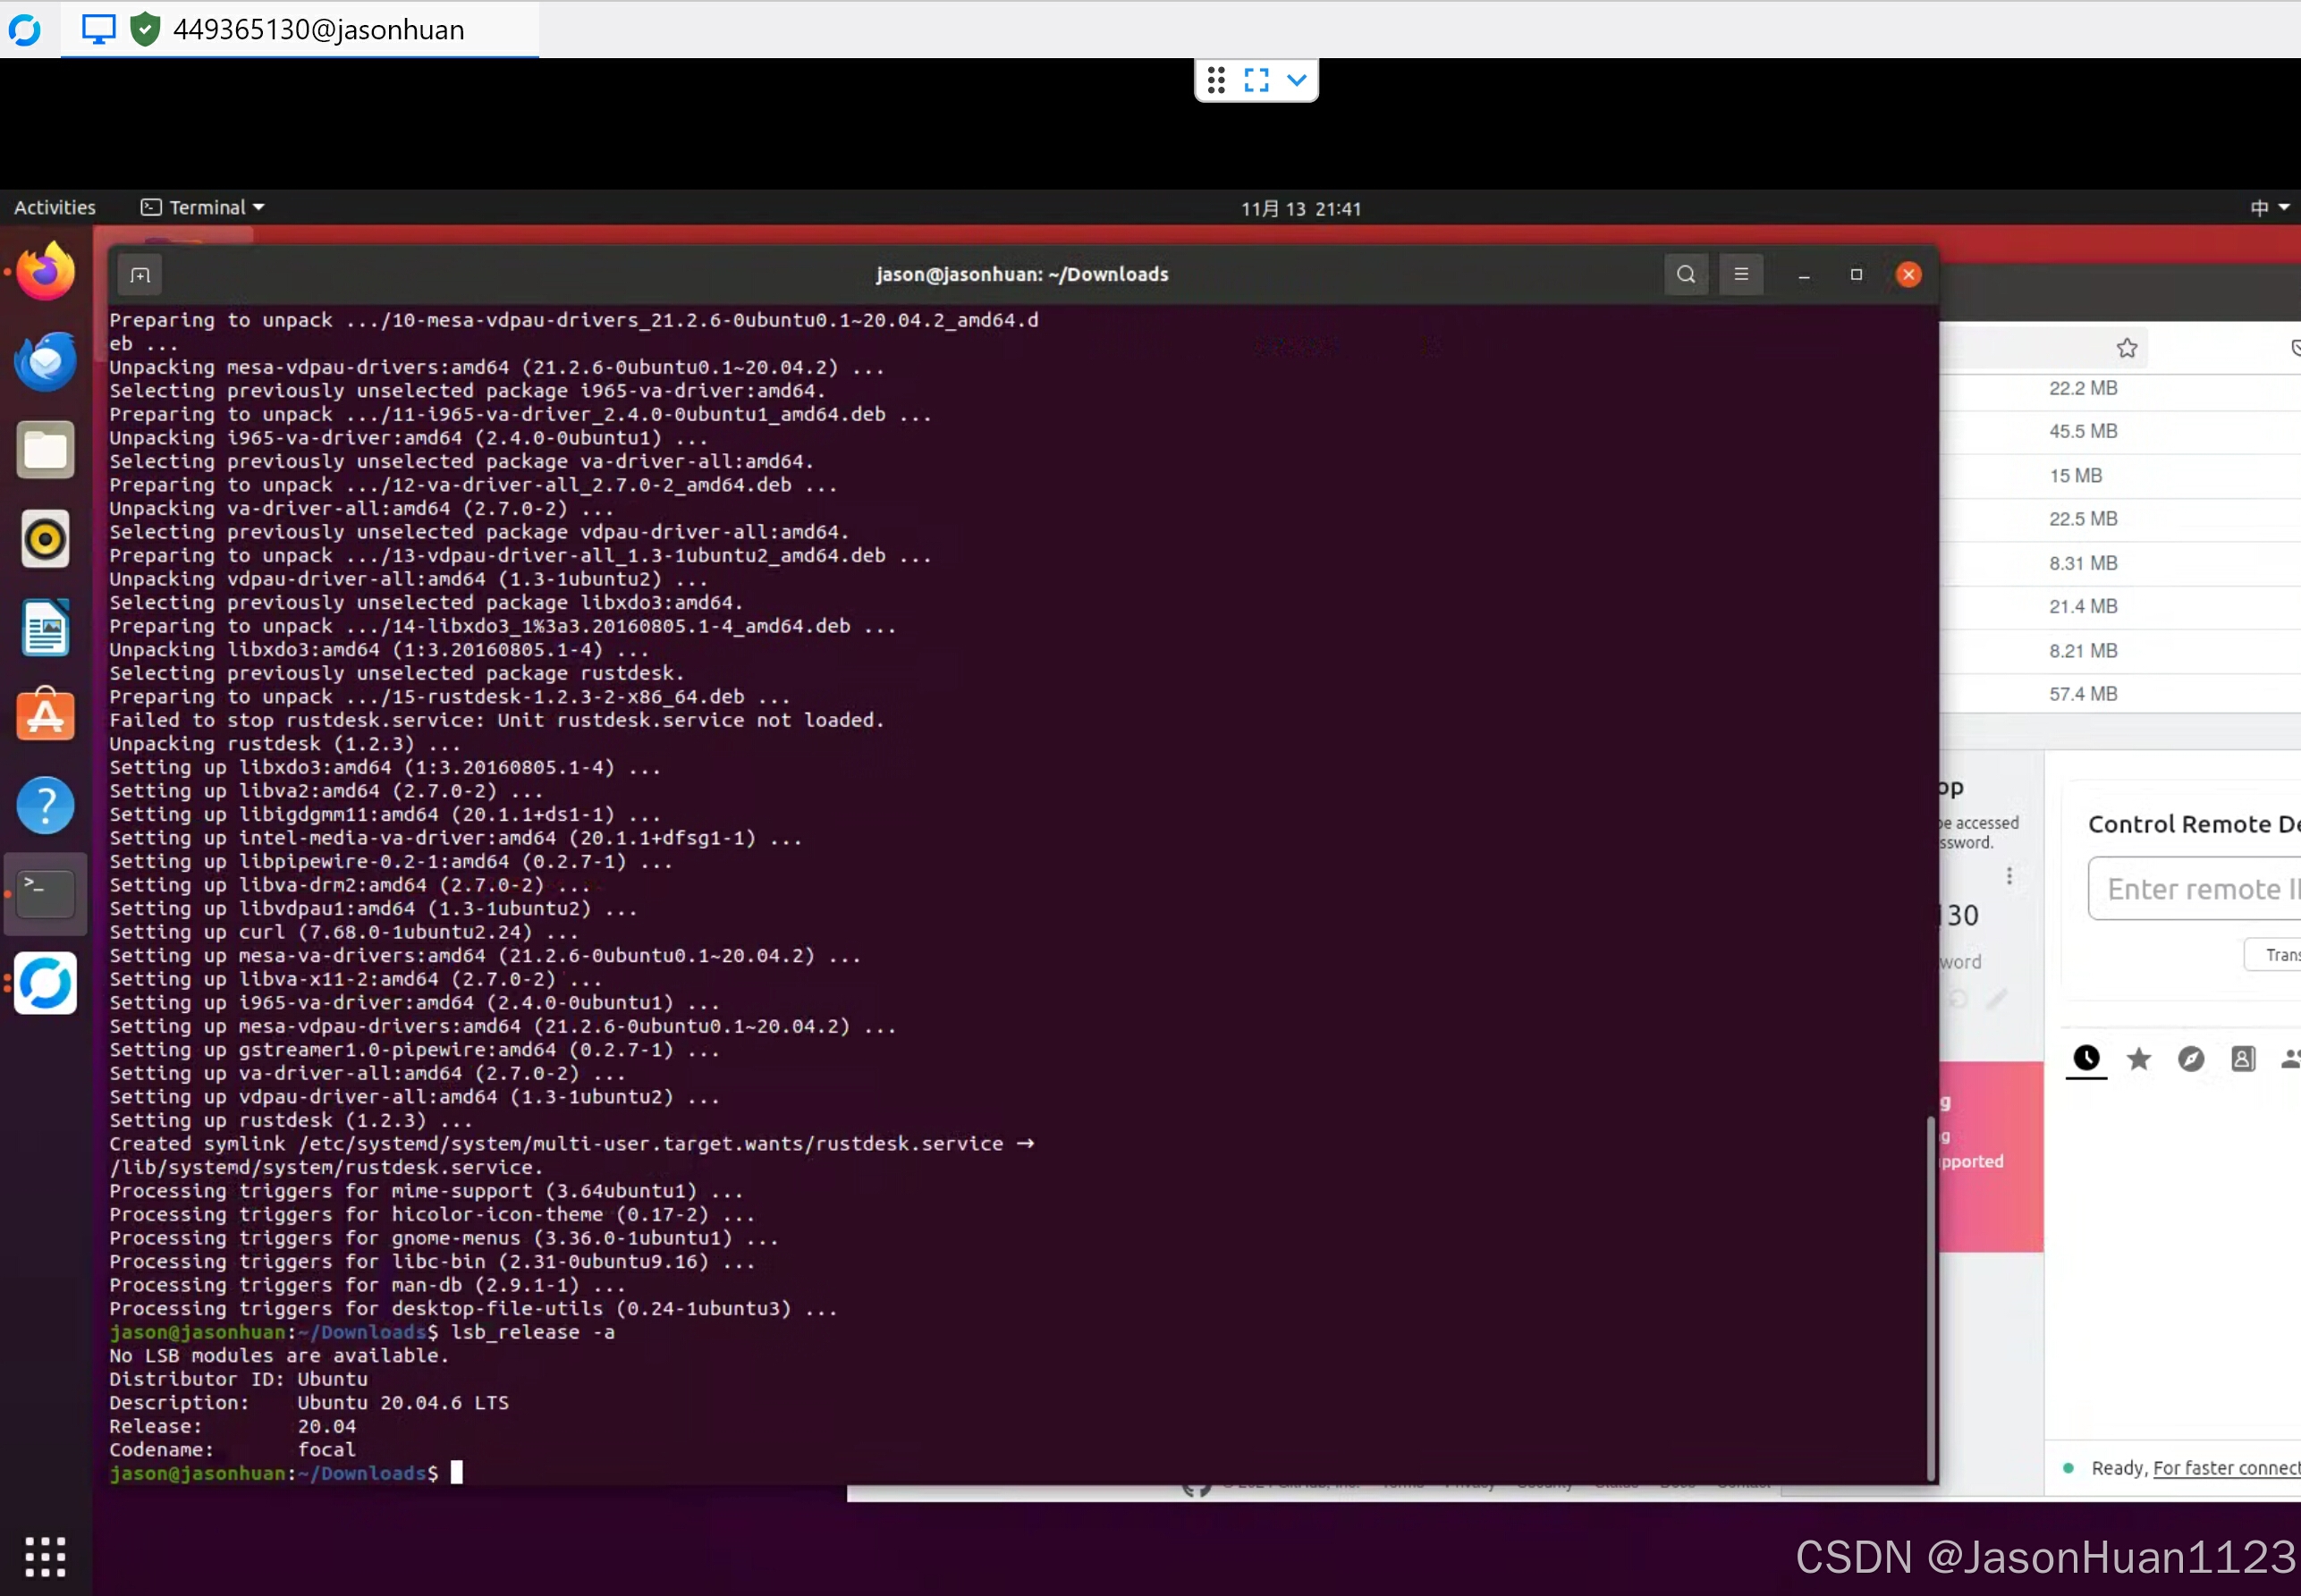Open LibreOffice Writer from the dock

tap(46, 628)
